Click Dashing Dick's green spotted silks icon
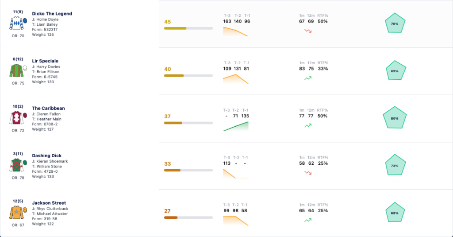 [18, 165]
